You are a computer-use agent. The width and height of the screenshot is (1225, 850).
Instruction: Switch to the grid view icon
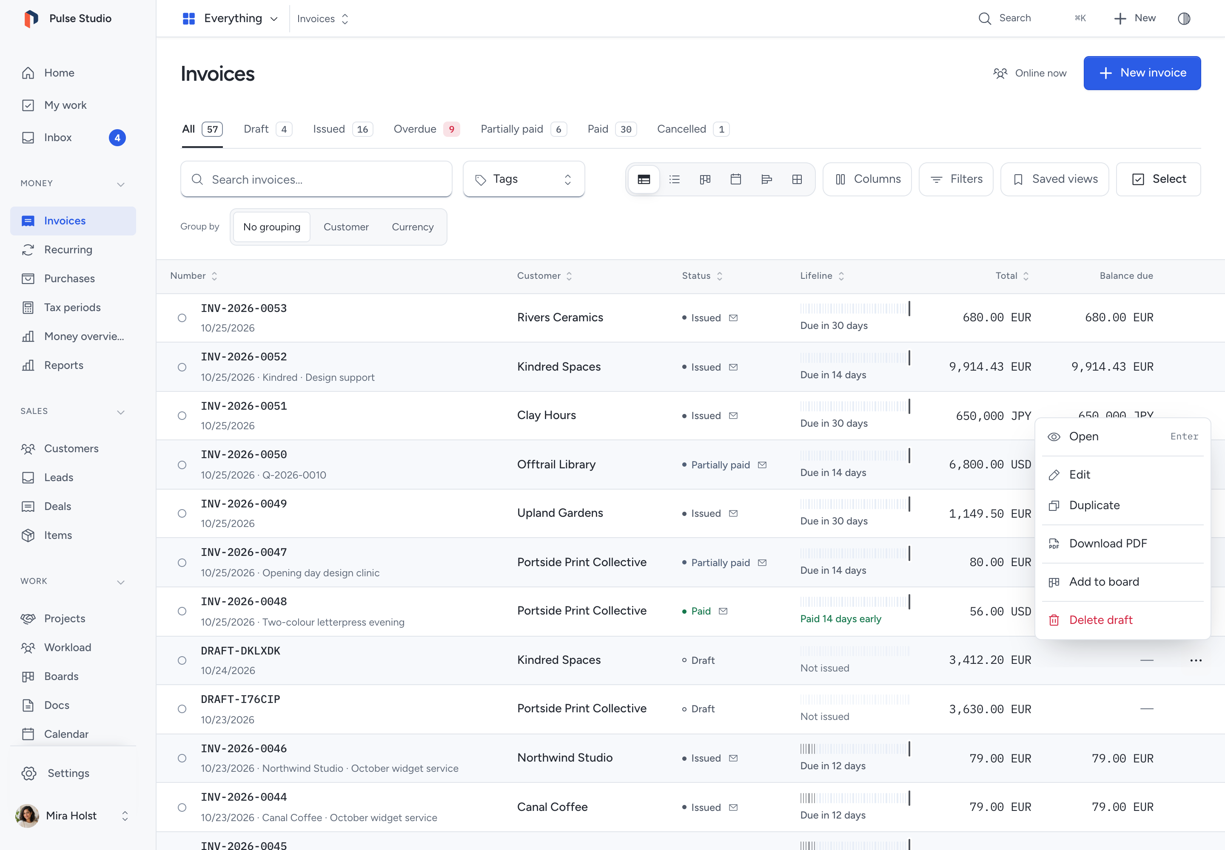click(797, 179)
